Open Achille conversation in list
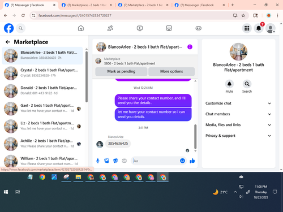This screenshot has width=283, height=212. click(42, 144)
